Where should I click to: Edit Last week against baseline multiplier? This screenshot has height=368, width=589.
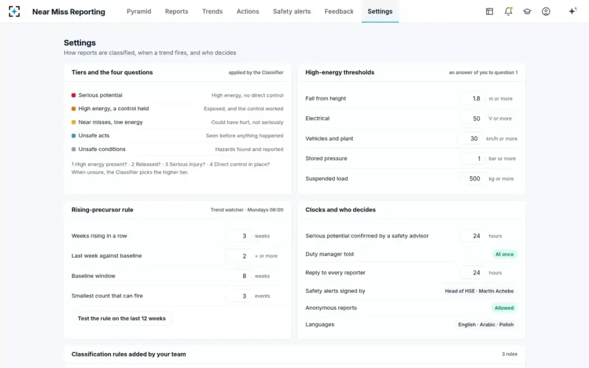click(239, 256)
